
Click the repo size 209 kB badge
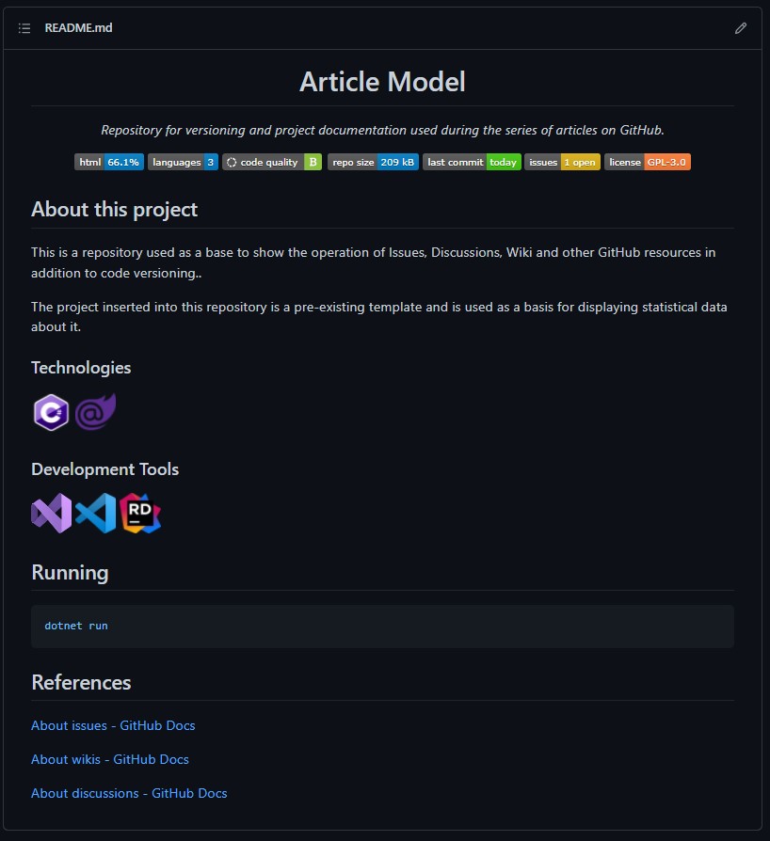tap(373, 162)
